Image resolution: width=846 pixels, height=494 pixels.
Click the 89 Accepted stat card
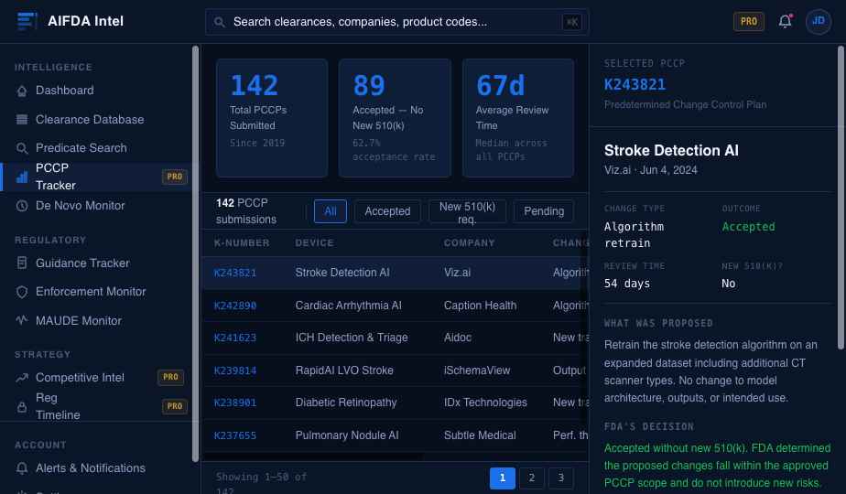pos(395,118)
